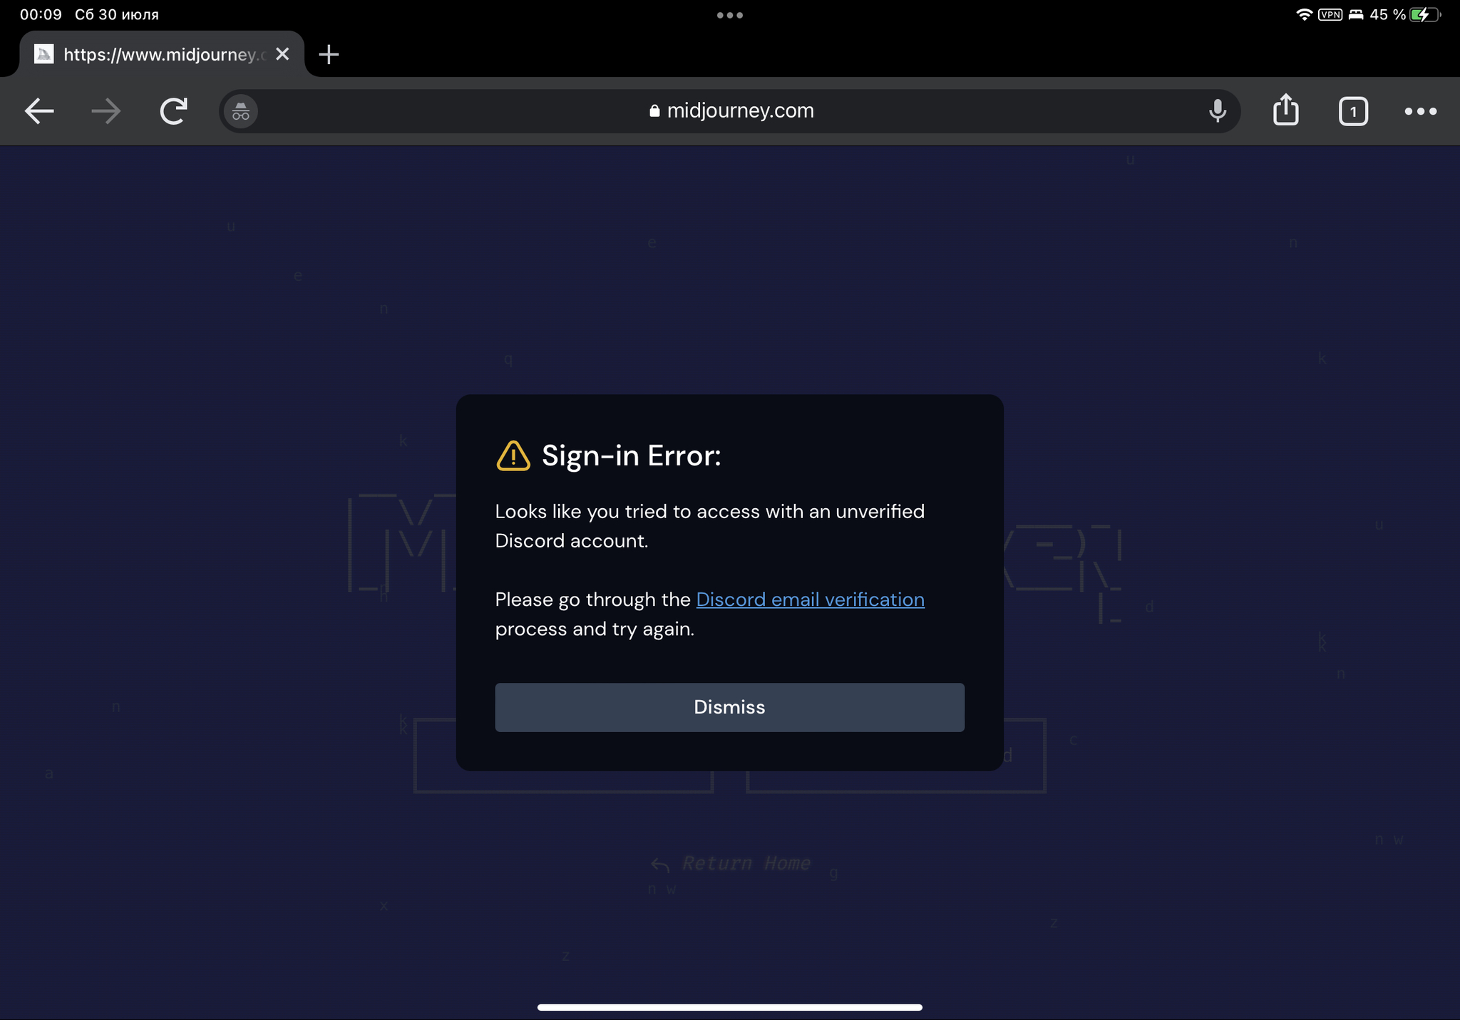Open a new tab with plus
The image size is (1460, 1020).
[329, 54]
